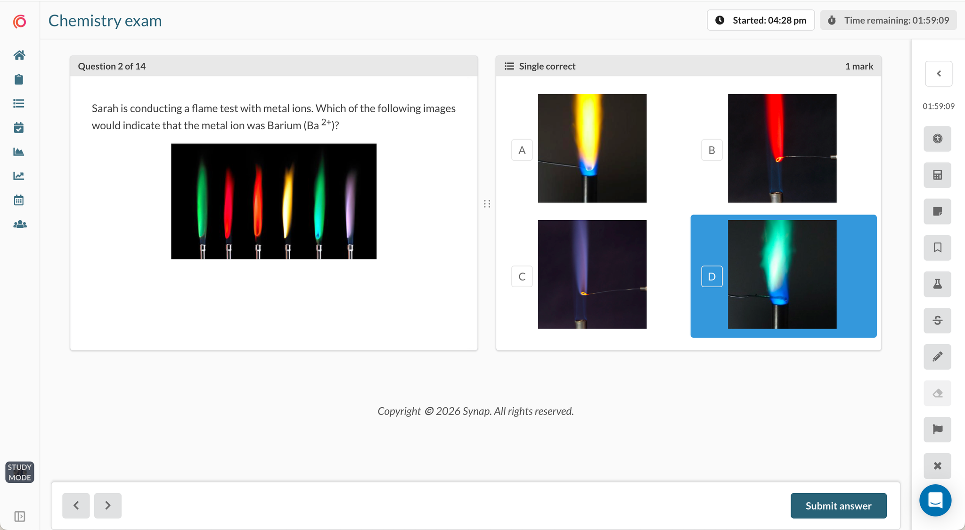
Task: Select answer option A
Action: tap(522, 150)
